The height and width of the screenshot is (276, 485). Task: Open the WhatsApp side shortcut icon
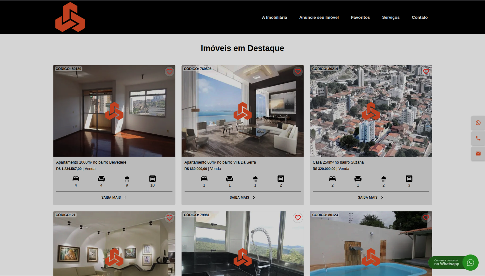[478, 123]
